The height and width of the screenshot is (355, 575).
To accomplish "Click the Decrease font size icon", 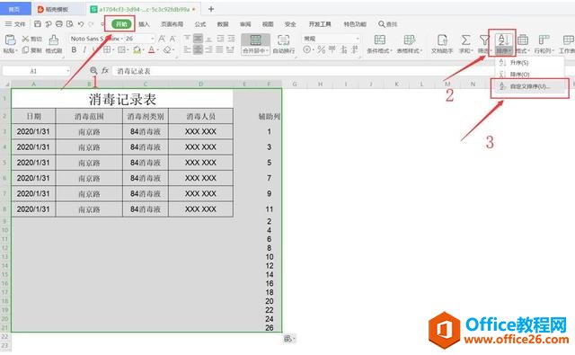I will point(172,39).
